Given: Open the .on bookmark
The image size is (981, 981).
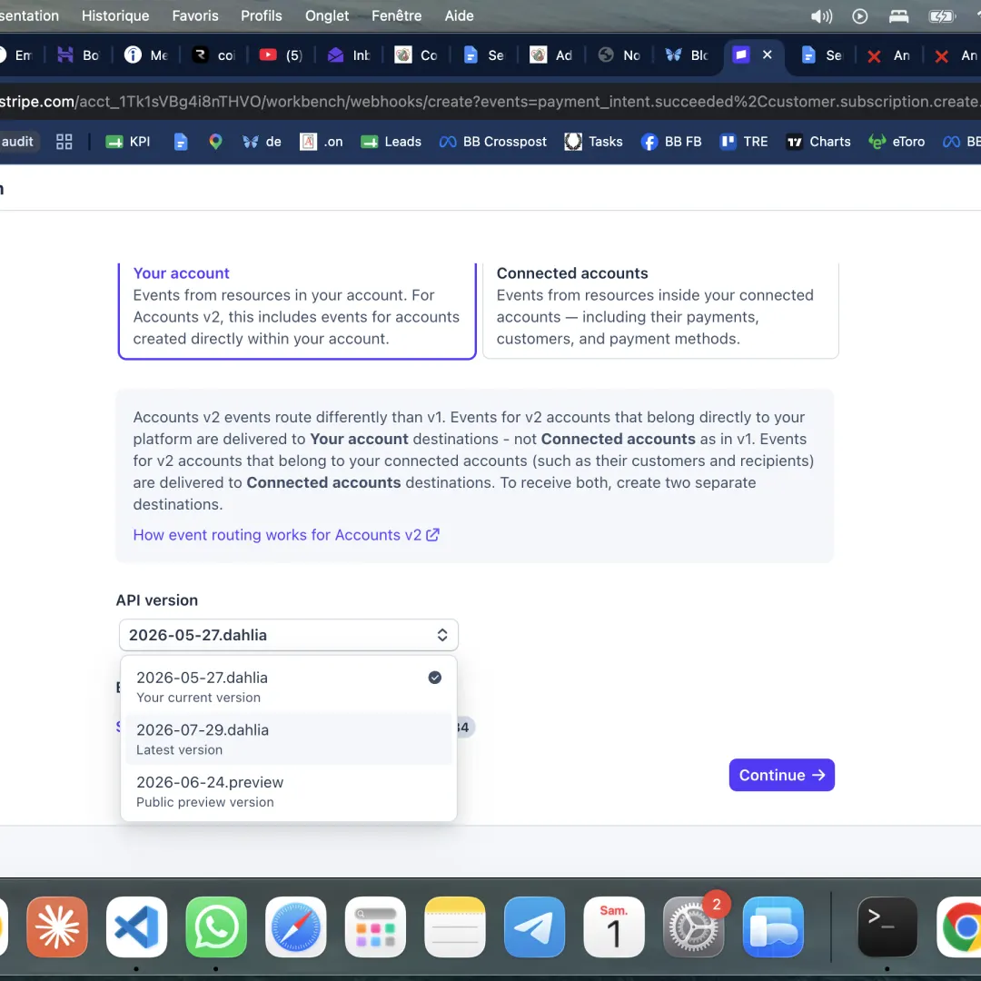Looking at the screenshot, I should [x=321, y=142].
